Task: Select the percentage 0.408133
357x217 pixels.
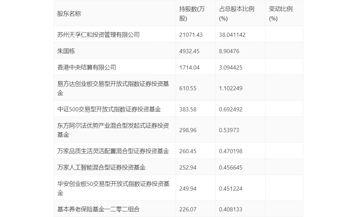Action: 231,209
